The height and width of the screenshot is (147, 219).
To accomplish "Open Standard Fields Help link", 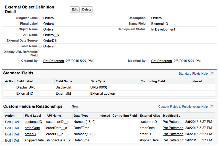I will click(x=193, y=74).
